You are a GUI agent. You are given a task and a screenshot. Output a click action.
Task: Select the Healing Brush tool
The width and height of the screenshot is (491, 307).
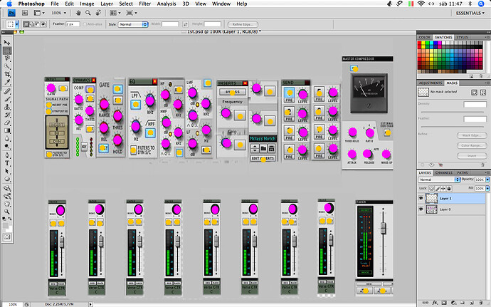point(7,91)
